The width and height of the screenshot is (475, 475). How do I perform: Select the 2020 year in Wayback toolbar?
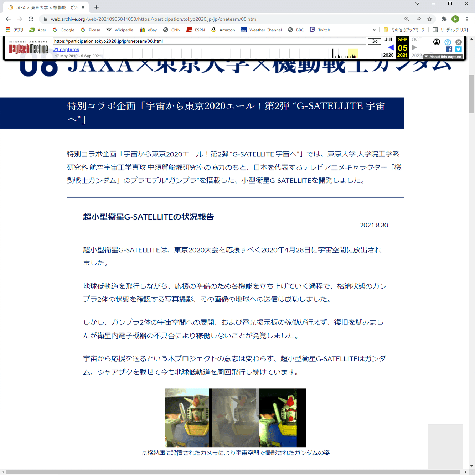[388, 55]
